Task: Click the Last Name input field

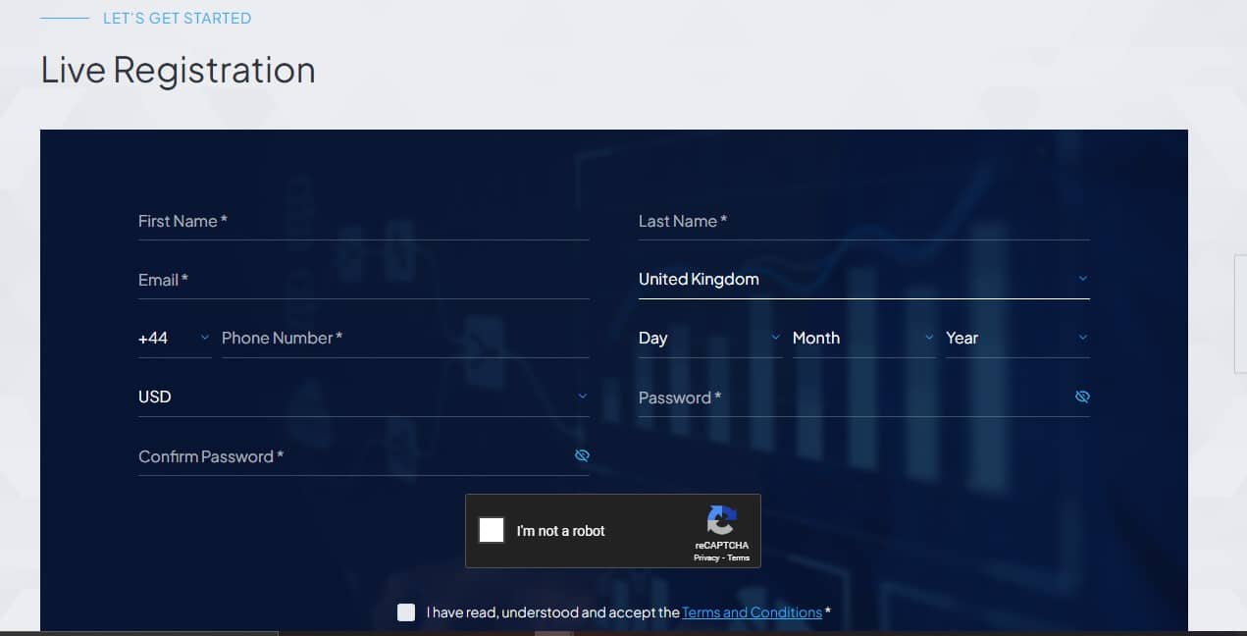Action: click(x=863, y=222)
